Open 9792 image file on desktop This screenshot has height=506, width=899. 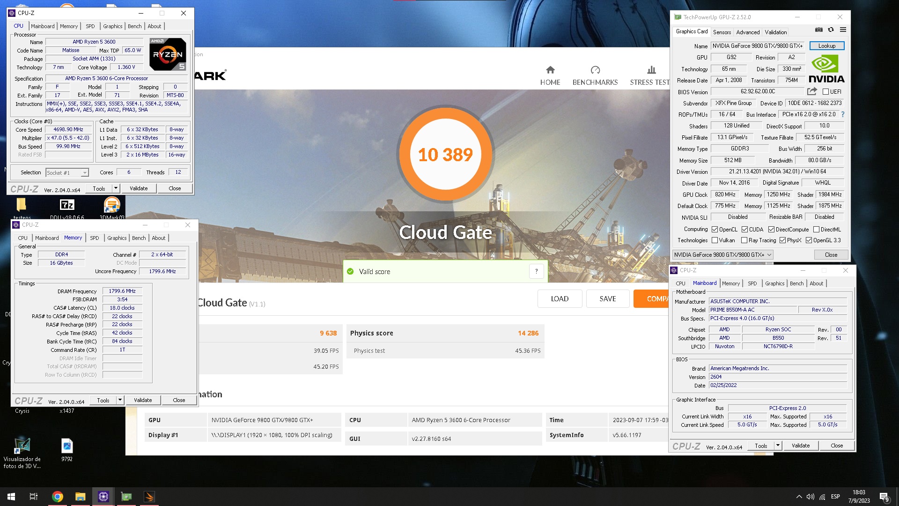[x=67, y=446]
